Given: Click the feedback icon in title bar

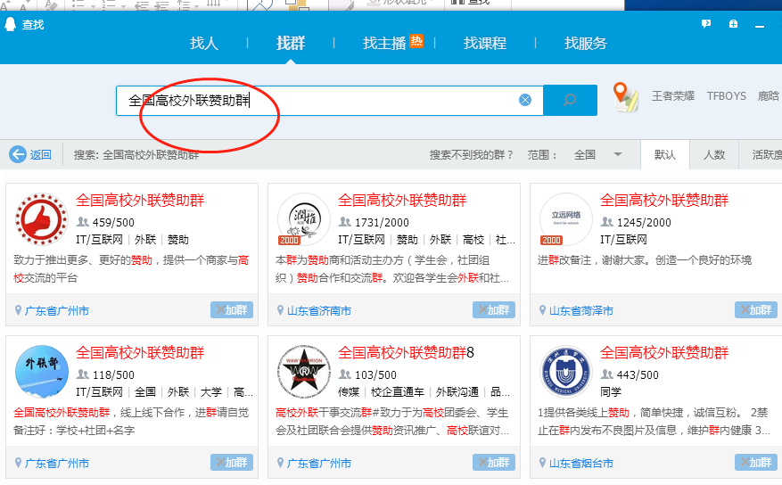Looking at the screenshot, I should (x=706, y=24).
